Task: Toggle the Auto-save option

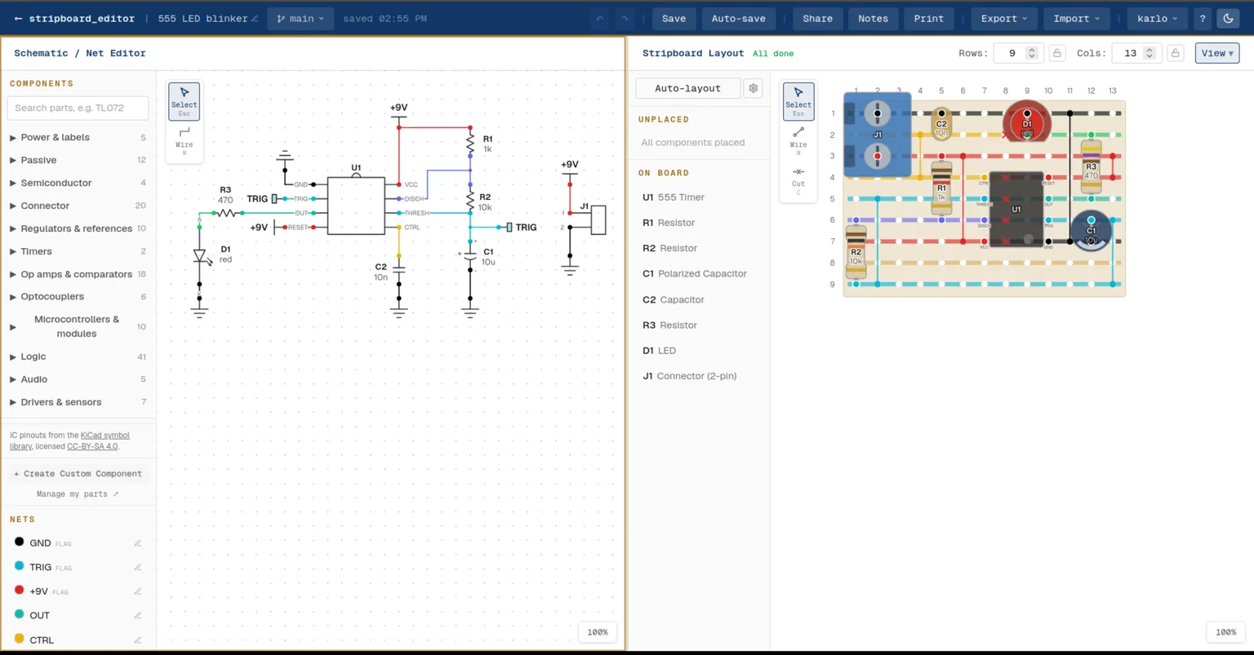Action: [x=738, y=19]
